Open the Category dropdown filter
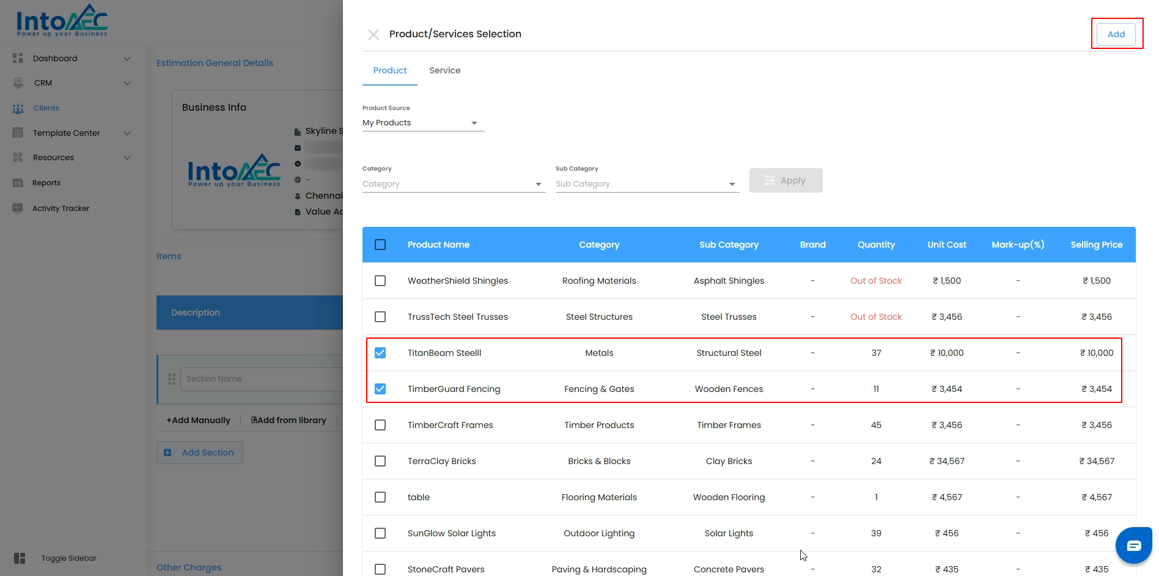Screen dimensions: 1159x576 pos(453,184)
